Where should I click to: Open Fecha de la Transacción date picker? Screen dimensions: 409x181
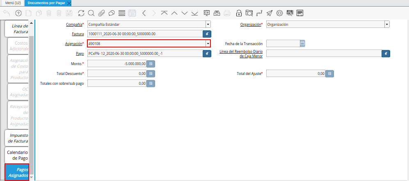coord(302,43)
